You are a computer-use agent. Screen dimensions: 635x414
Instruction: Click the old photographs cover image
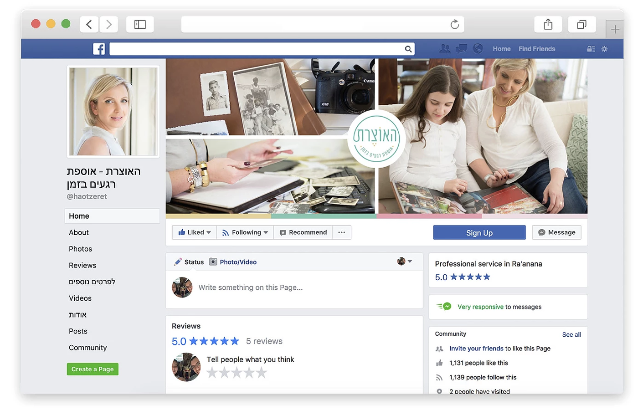tap(270, 96)
